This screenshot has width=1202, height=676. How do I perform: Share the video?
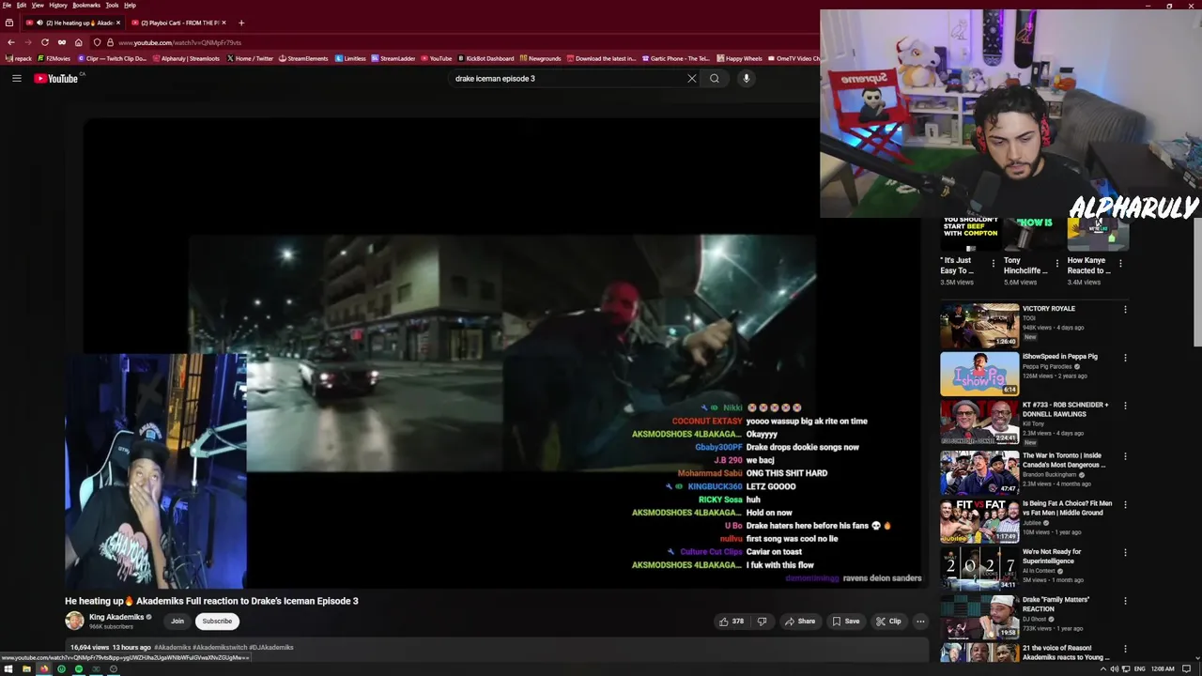(x=800, y=622)
